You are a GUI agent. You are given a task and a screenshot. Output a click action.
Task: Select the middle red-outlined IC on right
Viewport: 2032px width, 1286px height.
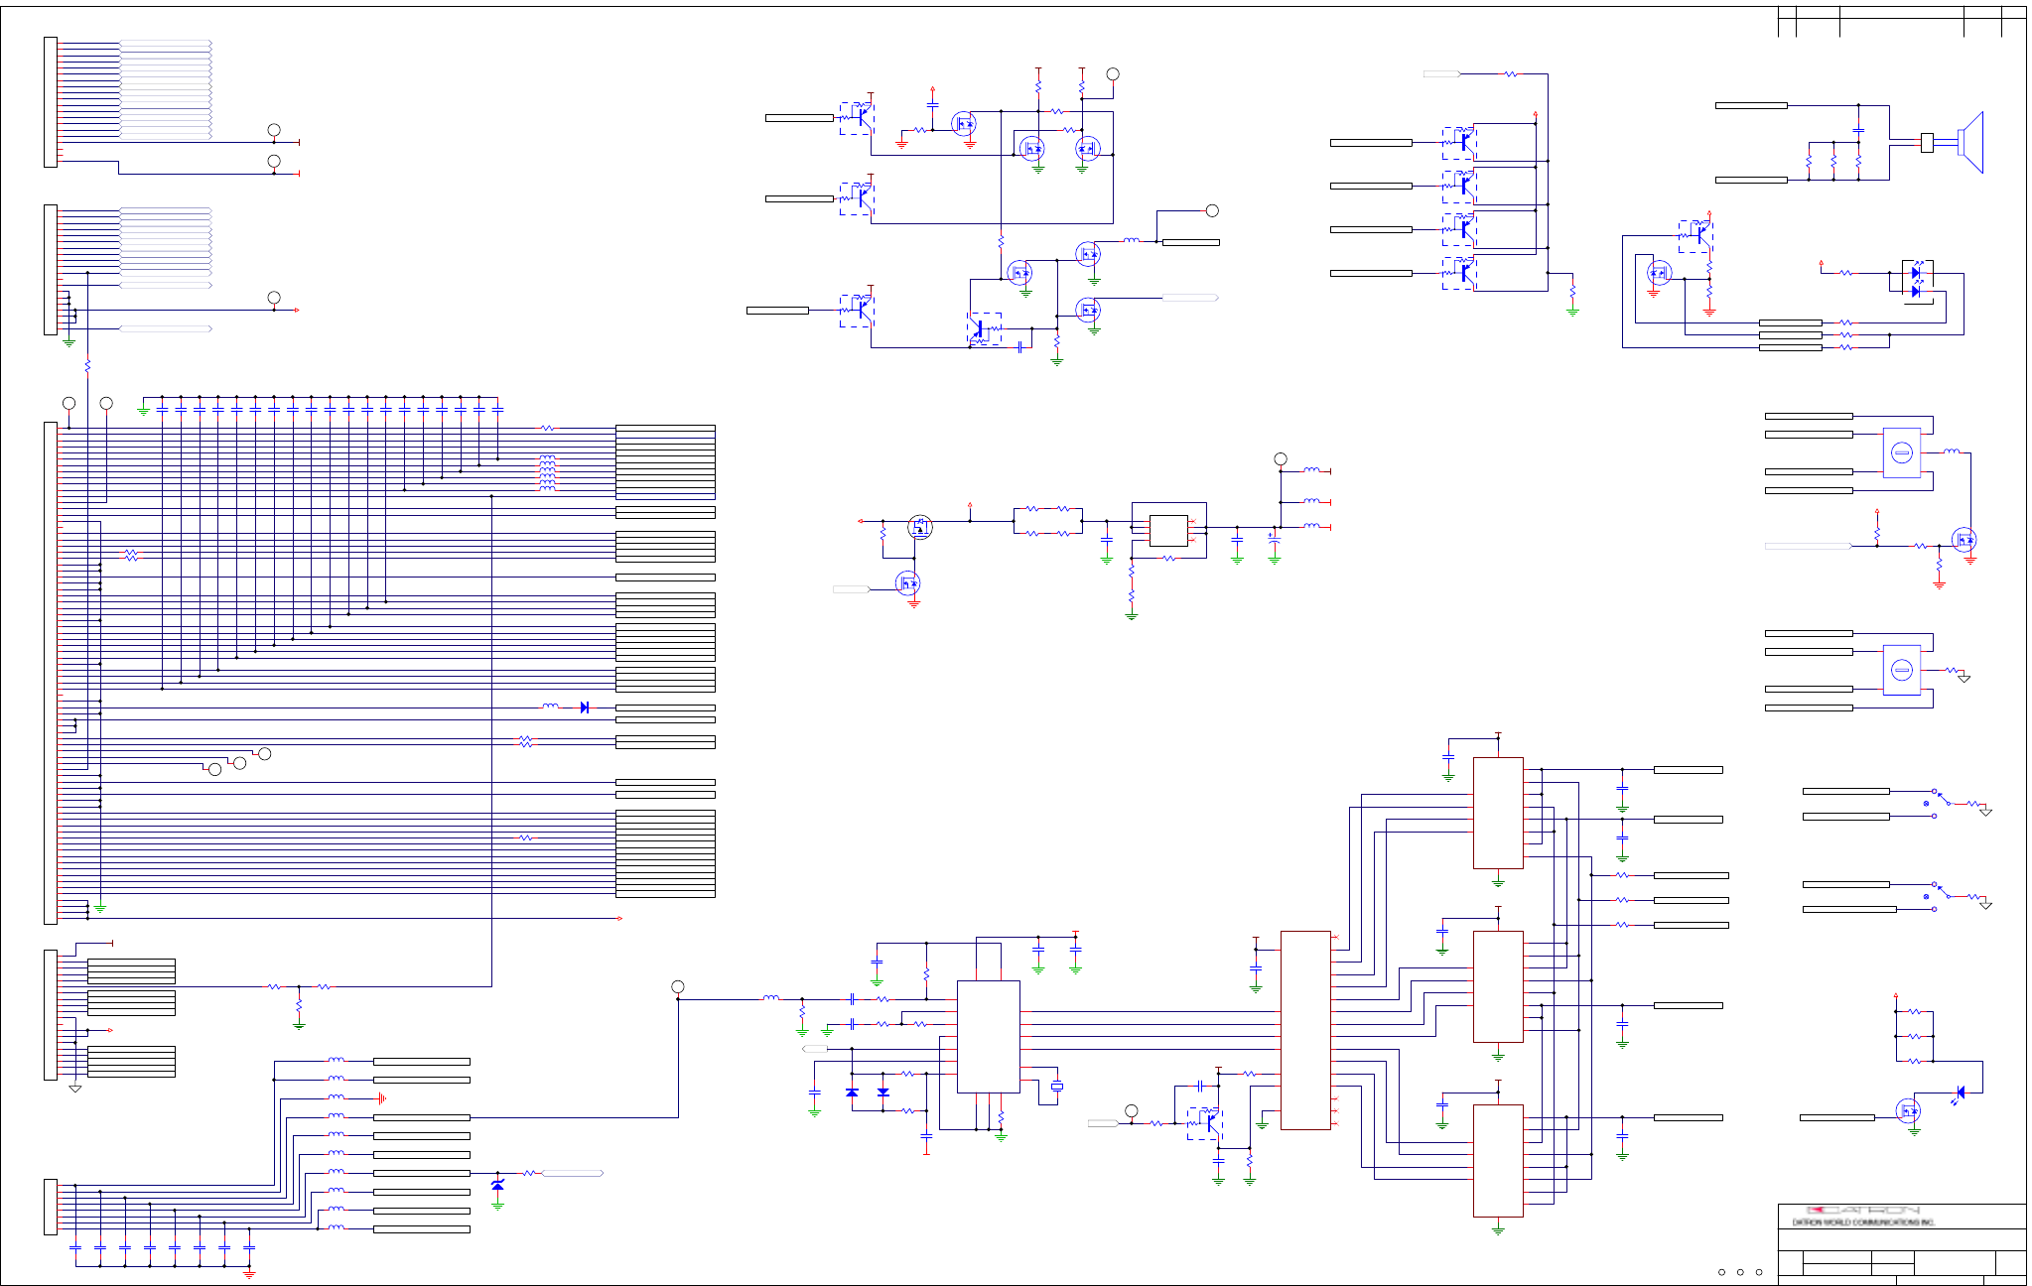tap(1498, 986)
